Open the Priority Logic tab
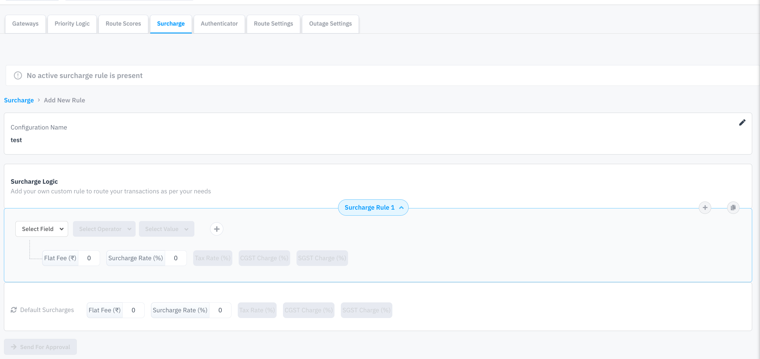Image resolution: width=760 pixels, height=359 pixels. point(72,24)
